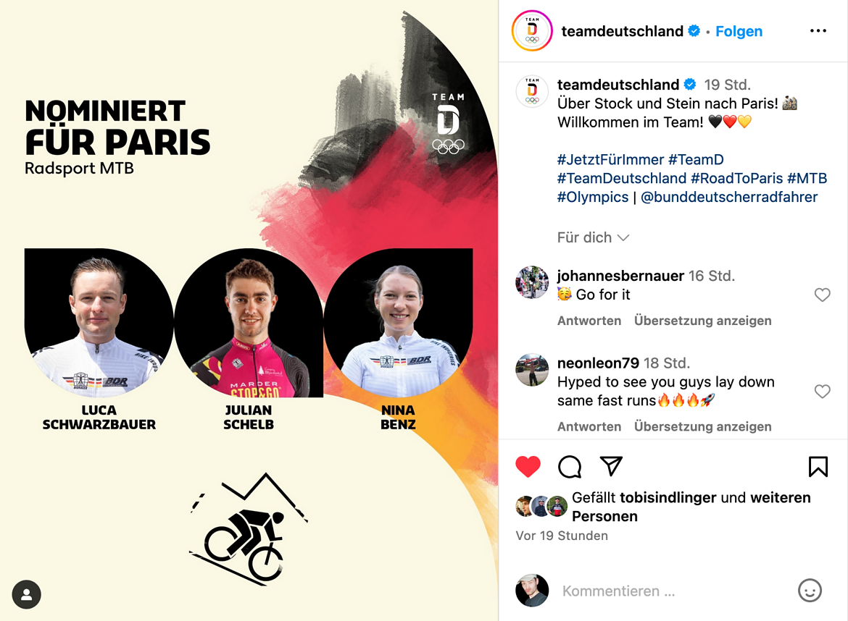Open @bunddeutscherradfahrer mention link
The image size is (848, 621).
tap(729, 197)
